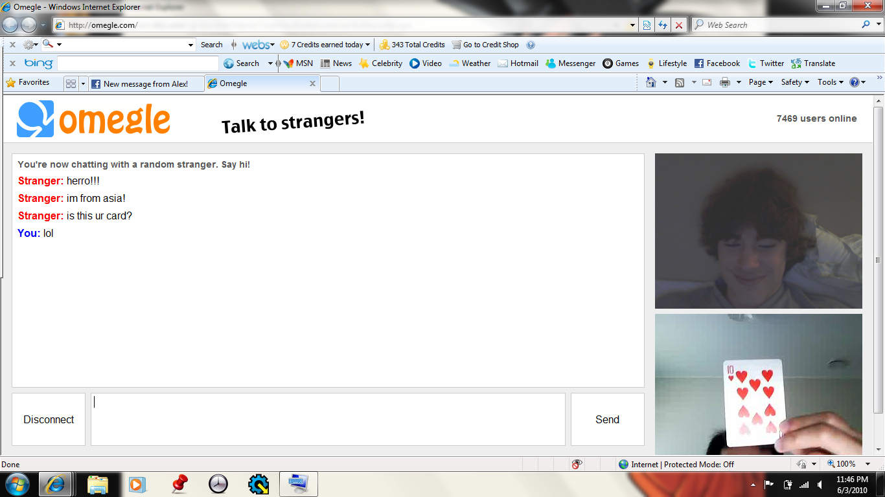Click the Omegle logo
This screenshot has width=885, height=497.
[x=94, y=119]
